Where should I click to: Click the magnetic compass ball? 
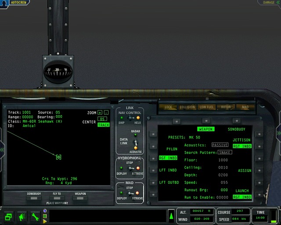pyautogui.click(x=58, y=72)
